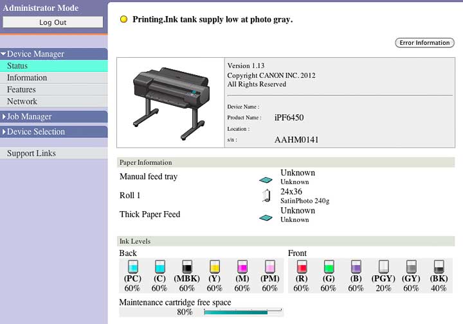463x324 pixels.
Task: Click the (R) ink label
Action: [x=302, y=278]
